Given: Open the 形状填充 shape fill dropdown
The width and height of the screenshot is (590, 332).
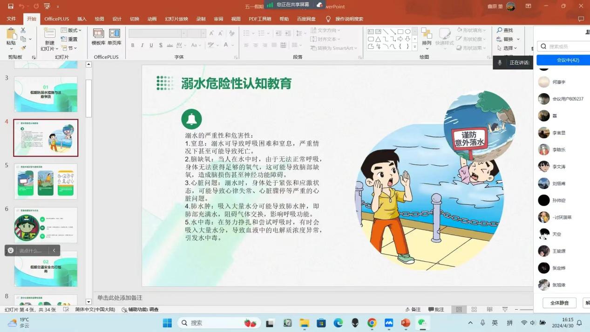Looking at the screenshot, I should pyautogui.click(x=471, y=30).
